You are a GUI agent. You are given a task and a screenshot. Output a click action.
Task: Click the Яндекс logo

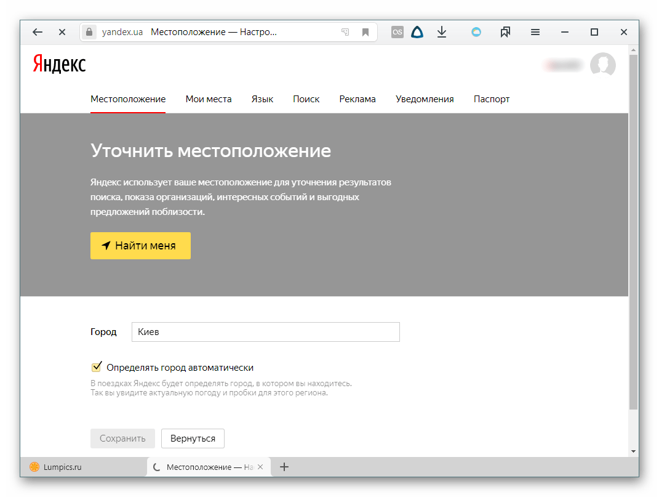(59, 64)
